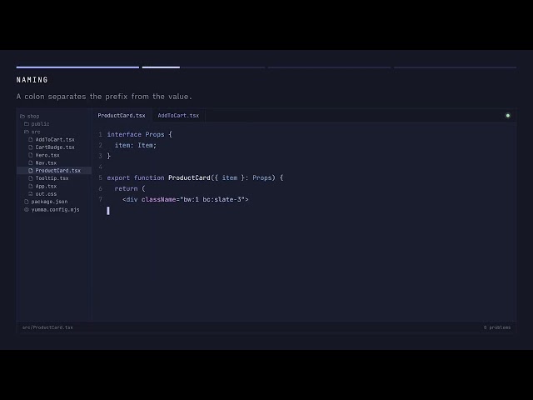Click file icon beside Nav.tsx

[31, 163]
